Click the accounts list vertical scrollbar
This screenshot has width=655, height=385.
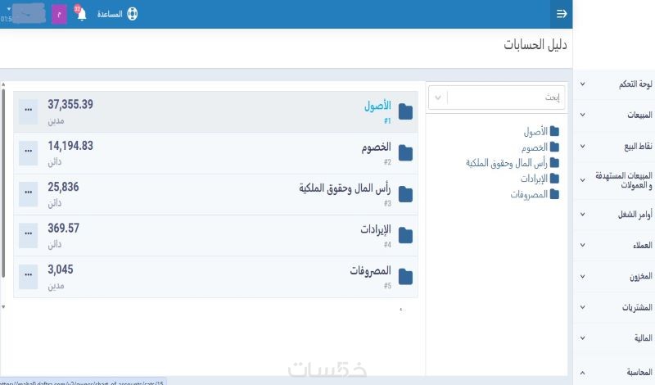[3, 183]
